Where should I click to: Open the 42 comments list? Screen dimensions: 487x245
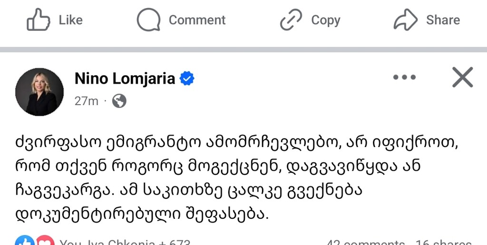366,242
